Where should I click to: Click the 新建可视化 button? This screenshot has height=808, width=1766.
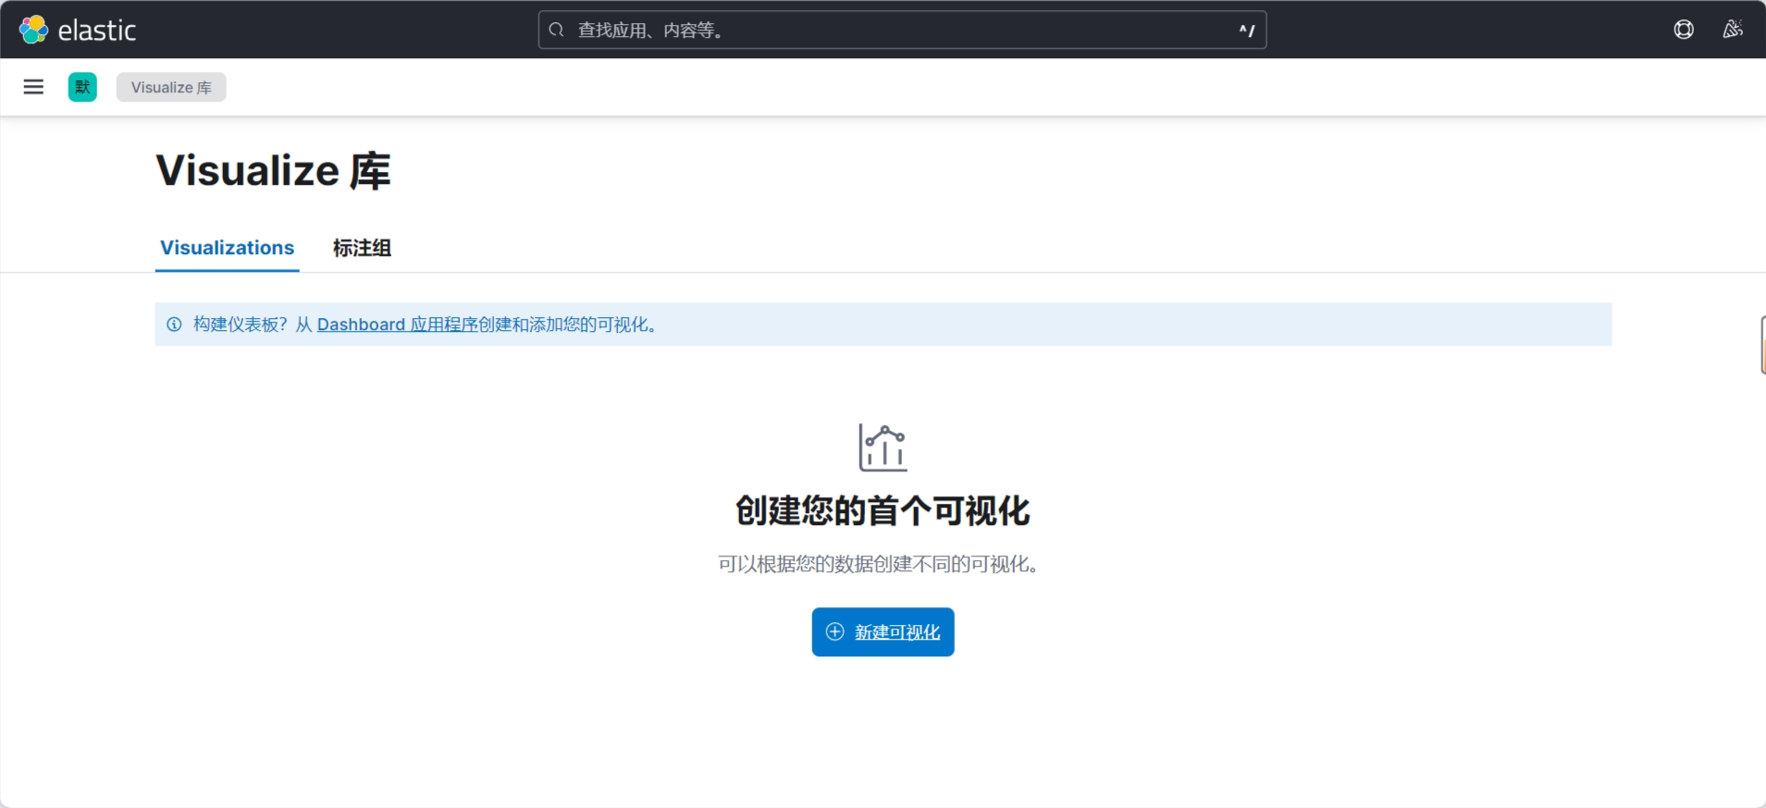click(883, 632)
